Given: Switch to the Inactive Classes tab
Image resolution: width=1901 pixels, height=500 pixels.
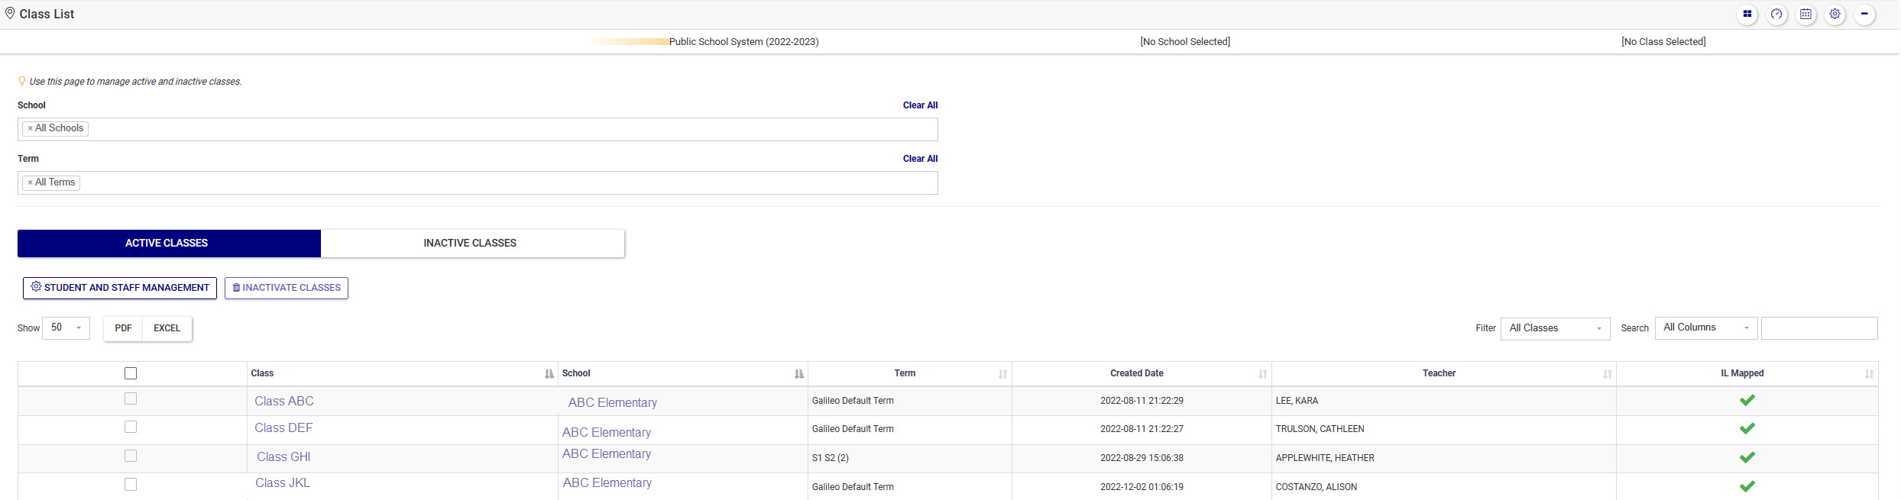Looking at the screenshot, I should (470, 244).
